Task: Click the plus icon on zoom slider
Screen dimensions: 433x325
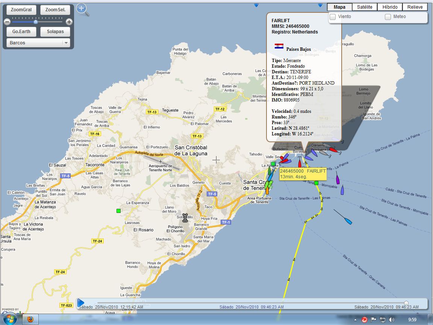Action: tap(69, 21)
